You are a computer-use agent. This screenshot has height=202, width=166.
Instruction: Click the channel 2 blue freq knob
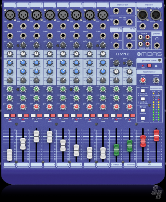coord(23,63)
